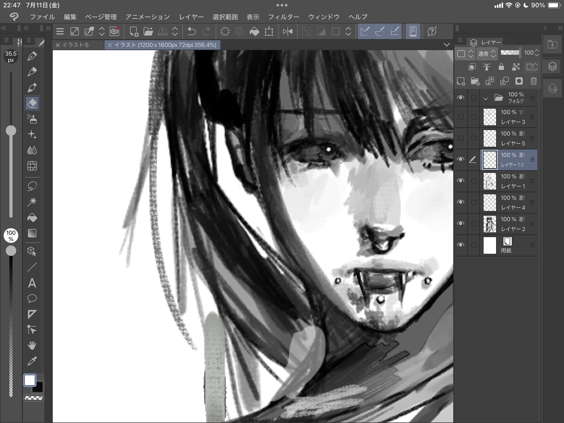Select the Frame border tool
Viewport: 564px width, 423px height.
(x=32, y=314)
